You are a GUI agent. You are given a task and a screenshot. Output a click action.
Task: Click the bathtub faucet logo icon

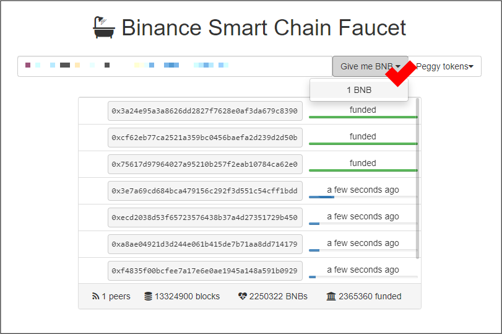(104, 28)
